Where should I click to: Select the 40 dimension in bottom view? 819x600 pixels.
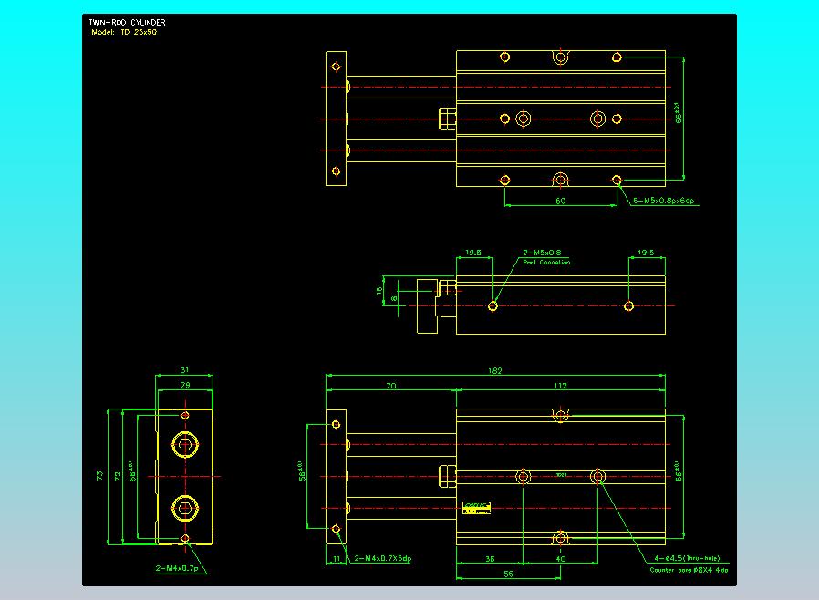561,559
